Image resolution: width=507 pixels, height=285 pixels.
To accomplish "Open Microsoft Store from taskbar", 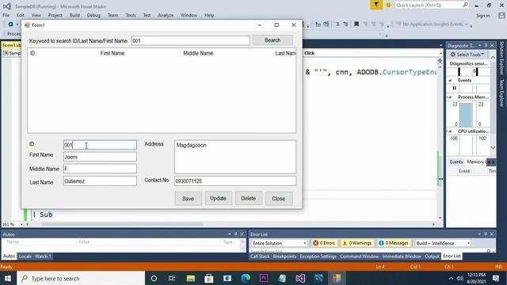I will [209, 278].
